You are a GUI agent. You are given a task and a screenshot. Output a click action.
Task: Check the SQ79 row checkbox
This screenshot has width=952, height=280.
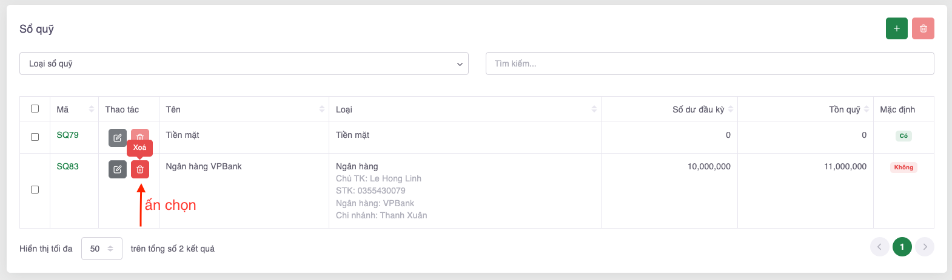tap(35, 137)
